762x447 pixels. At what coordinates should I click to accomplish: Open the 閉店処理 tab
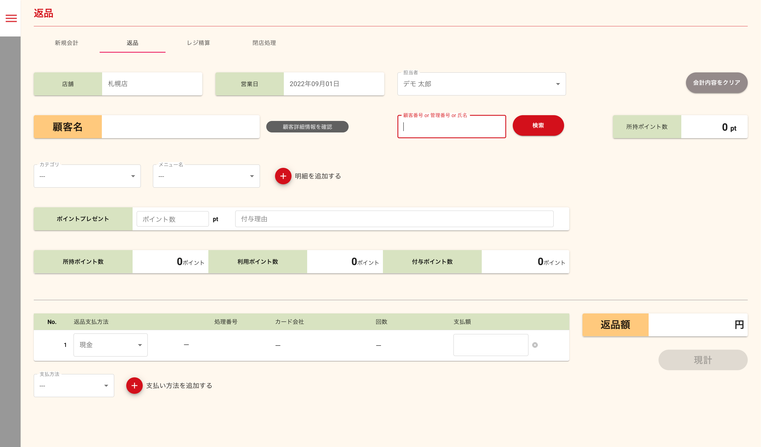click(x=264, y=43)
